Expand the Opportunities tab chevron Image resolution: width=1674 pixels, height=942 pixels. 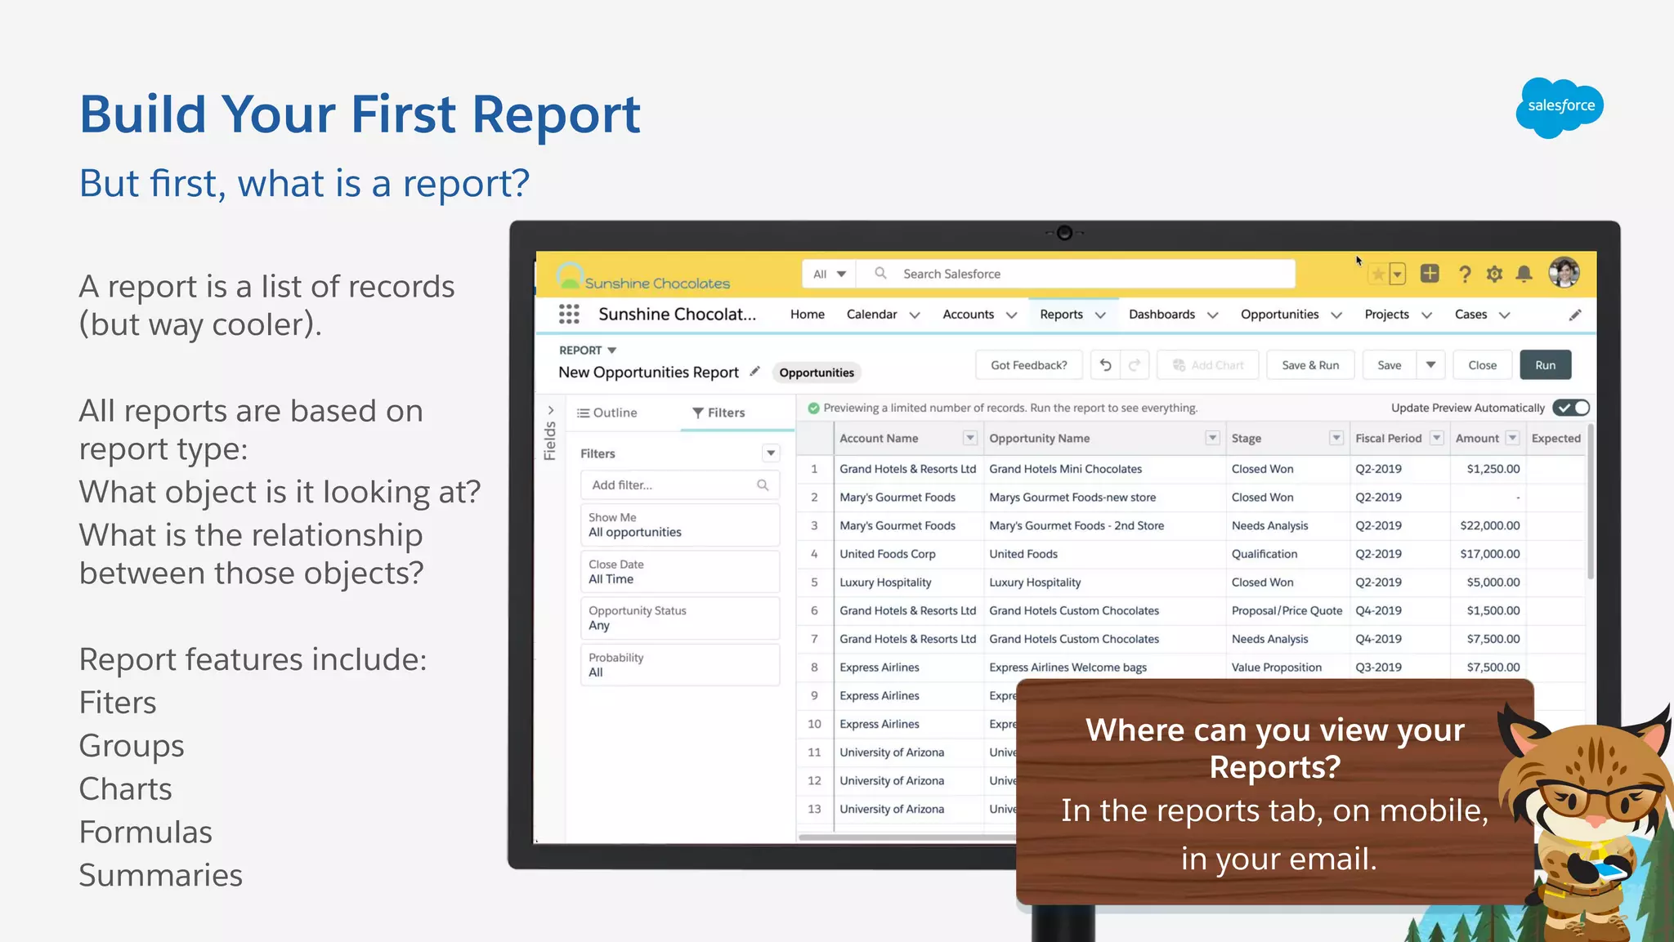pos(1336,315)
